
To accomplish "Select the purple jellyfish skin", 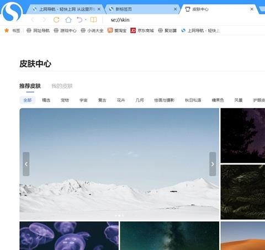I will 69,236.
